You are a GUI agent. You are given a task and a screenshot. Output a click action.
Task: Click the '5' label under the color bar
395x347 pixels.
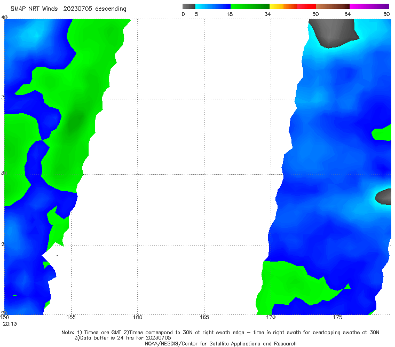point(196,14)
